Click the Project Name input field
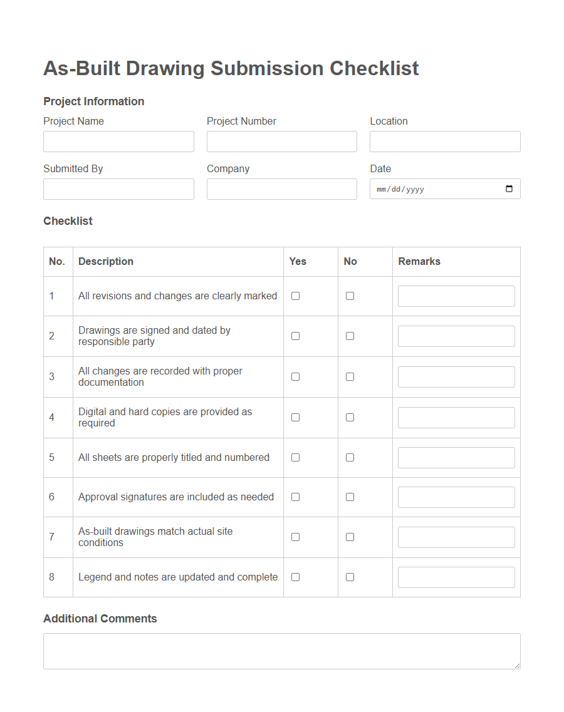This screenshot has height=712, width=564. click(118, 141)
